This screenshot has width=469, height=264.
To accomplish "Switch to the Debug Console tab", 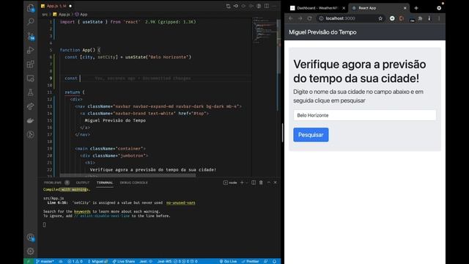I will click(x=133, y=183).
